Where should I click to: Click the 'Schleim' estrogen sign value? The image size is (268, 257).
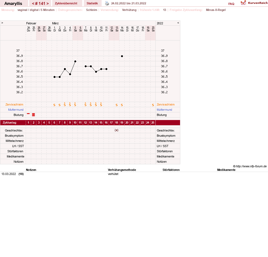pos(92,10)
